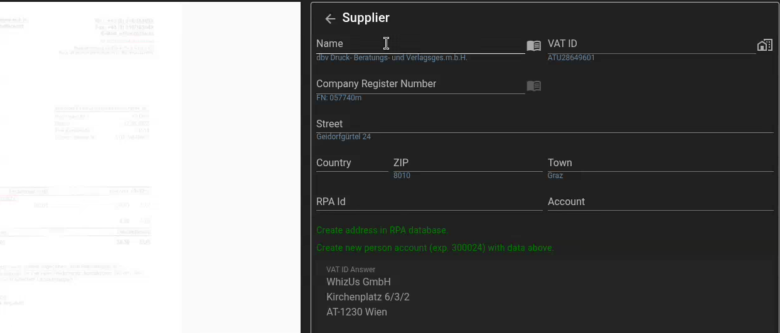Screen dimensions: 780x333
Task: Apply the suggested VAT ID ATU28649601
Action: (571, 58)
